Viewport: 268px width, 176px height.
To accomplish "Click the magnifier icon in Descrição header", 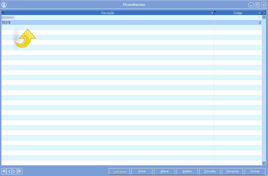I will (x=213, y=13).
